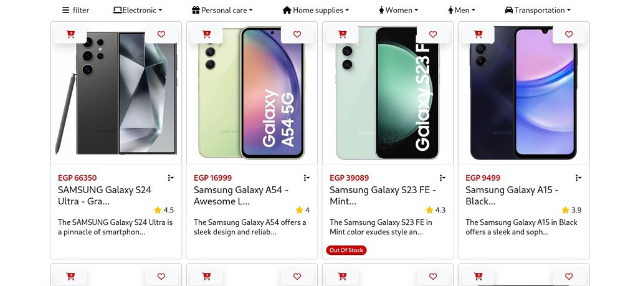Open options menu for Galaxy A15
This screenshot has width=638, height=286.
coord(578,178)
